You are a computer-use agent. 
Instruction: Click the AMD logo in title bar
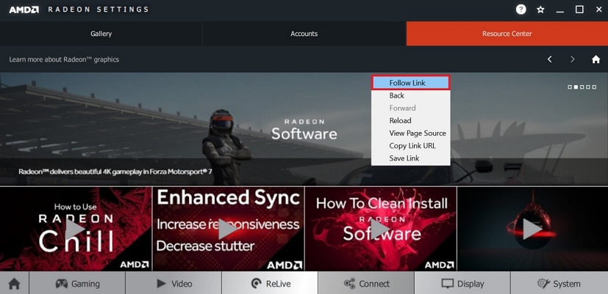click(24, 10)
